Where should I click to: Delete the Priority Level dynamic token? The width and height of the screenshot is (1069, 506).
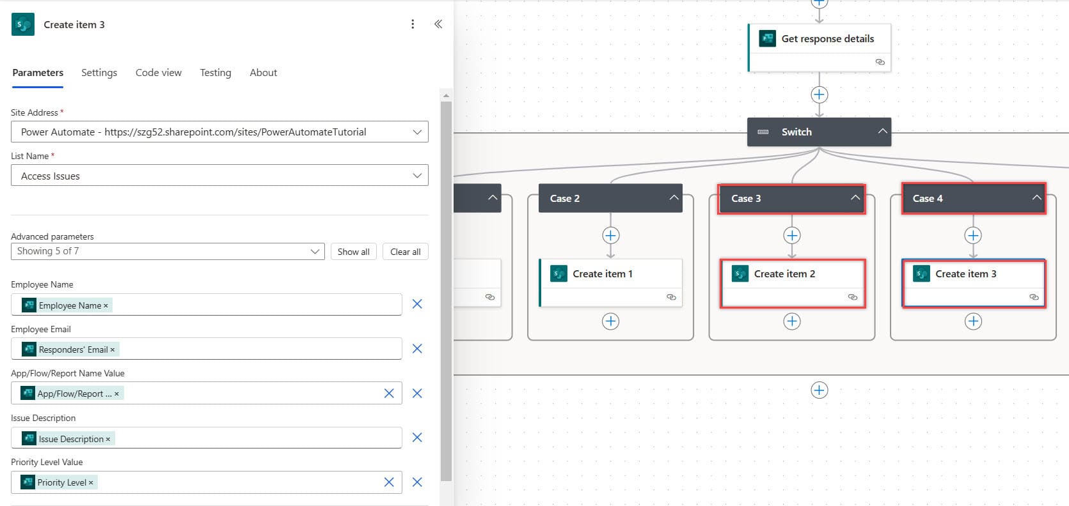point(91,482)
